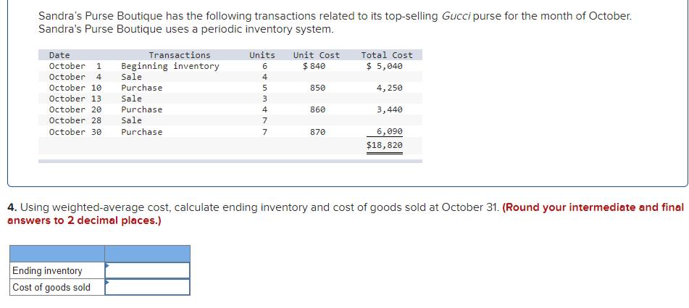This screenshot has height=308, width=689.
Task: Select the Ending inventory row label
Action: (47, 270)
